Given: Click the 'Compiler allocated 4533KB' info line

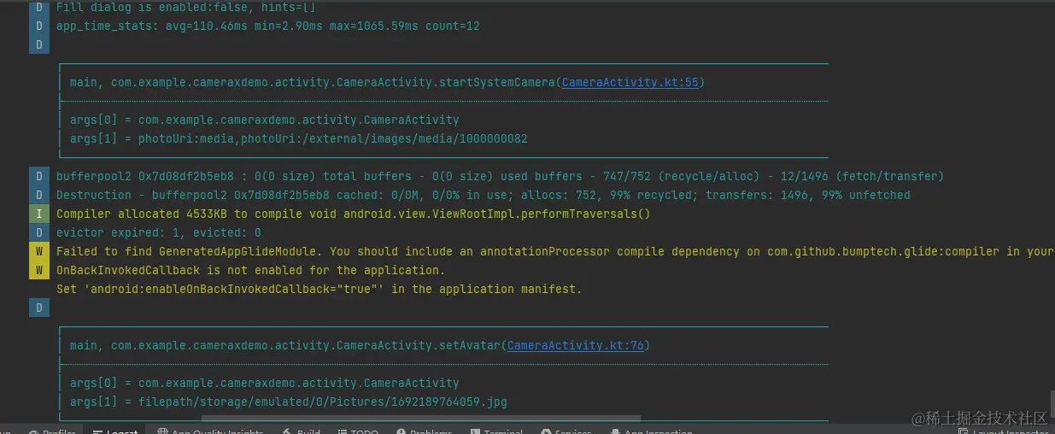Looking at the screenshot, I should tap(354, 214).
